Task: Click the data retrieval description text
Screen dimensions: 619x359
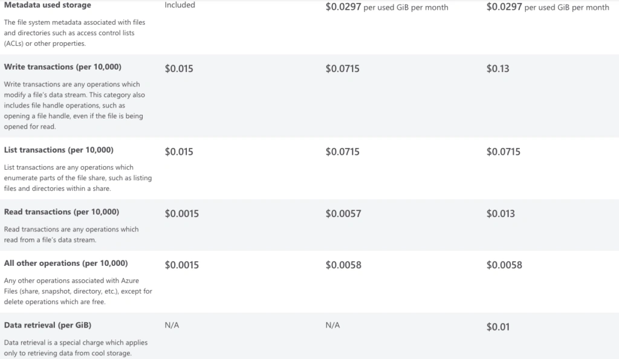Action: coord(76,348)
